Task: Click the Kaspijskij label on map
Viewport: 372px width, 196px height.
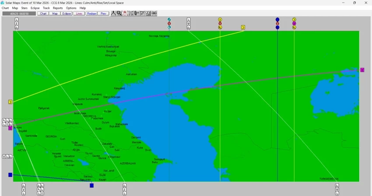Action: pyautogui.click(x=119, y=88)
